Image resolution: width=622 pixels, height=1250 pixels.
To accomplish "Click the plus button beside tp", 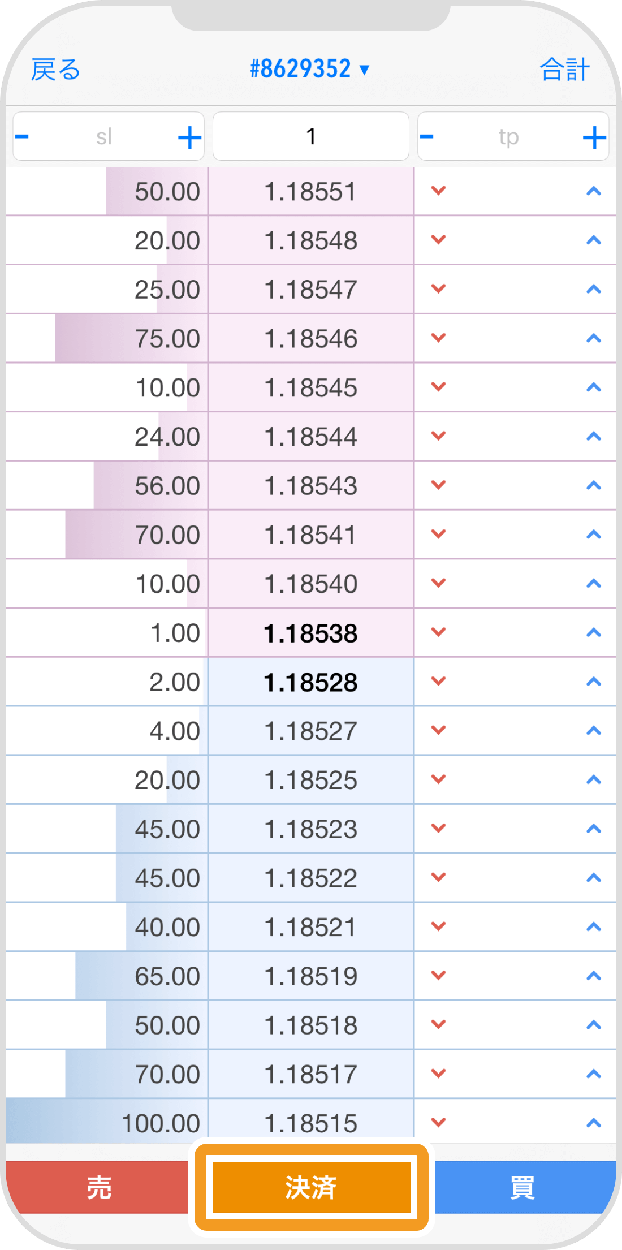I will pyautogui.click(x=594, y=137).
